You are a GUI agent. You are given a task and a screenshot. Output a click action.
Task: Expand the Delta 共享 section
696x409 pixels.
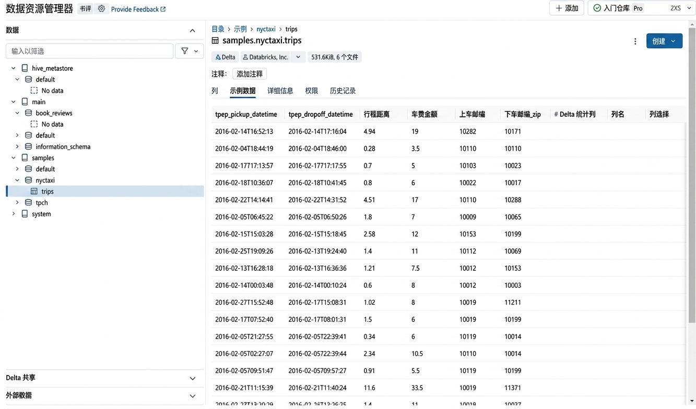[192, 378]
